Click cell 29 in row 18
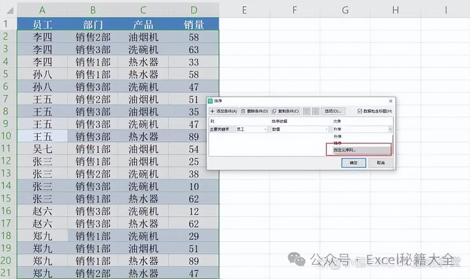 click(x=194, y=236)
